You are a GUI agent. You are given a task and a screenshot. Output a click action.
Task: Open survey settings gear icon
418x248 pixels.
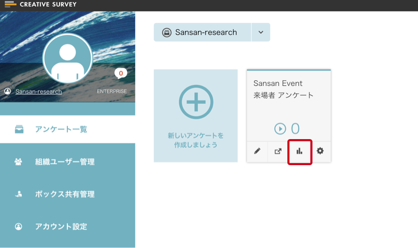coord(320,151)
